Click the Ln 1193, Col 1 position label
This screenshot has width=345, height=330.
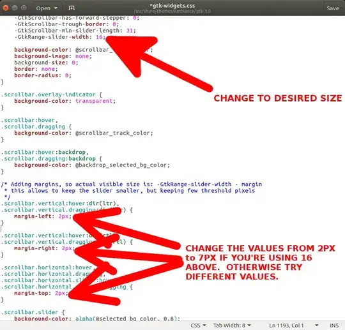point(286,325)
